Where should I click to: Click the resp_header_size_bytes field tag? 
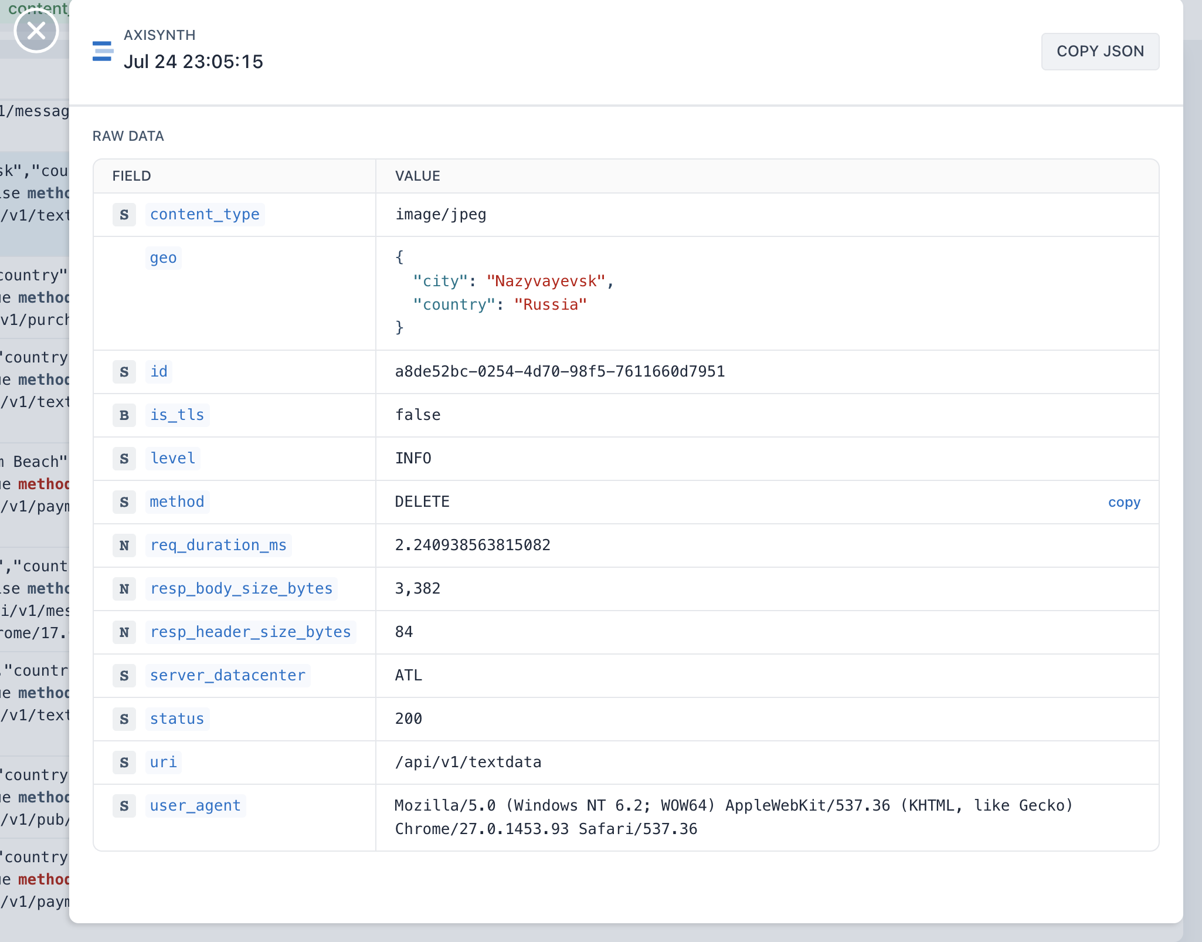pyautogui.click(x=250, y=632)
